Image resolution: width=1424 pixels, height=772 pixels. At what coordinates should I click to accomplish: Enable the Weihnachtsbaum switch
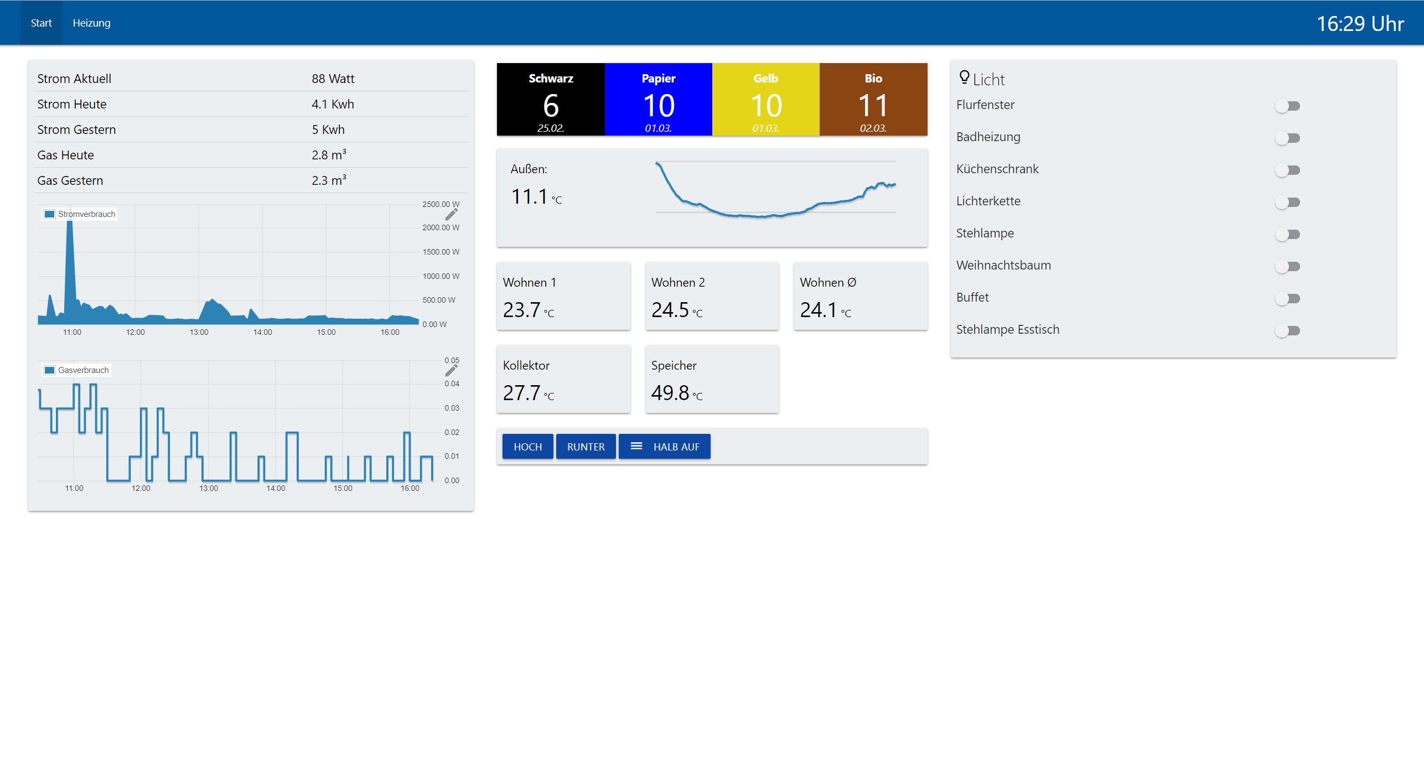coord(1287,266)
